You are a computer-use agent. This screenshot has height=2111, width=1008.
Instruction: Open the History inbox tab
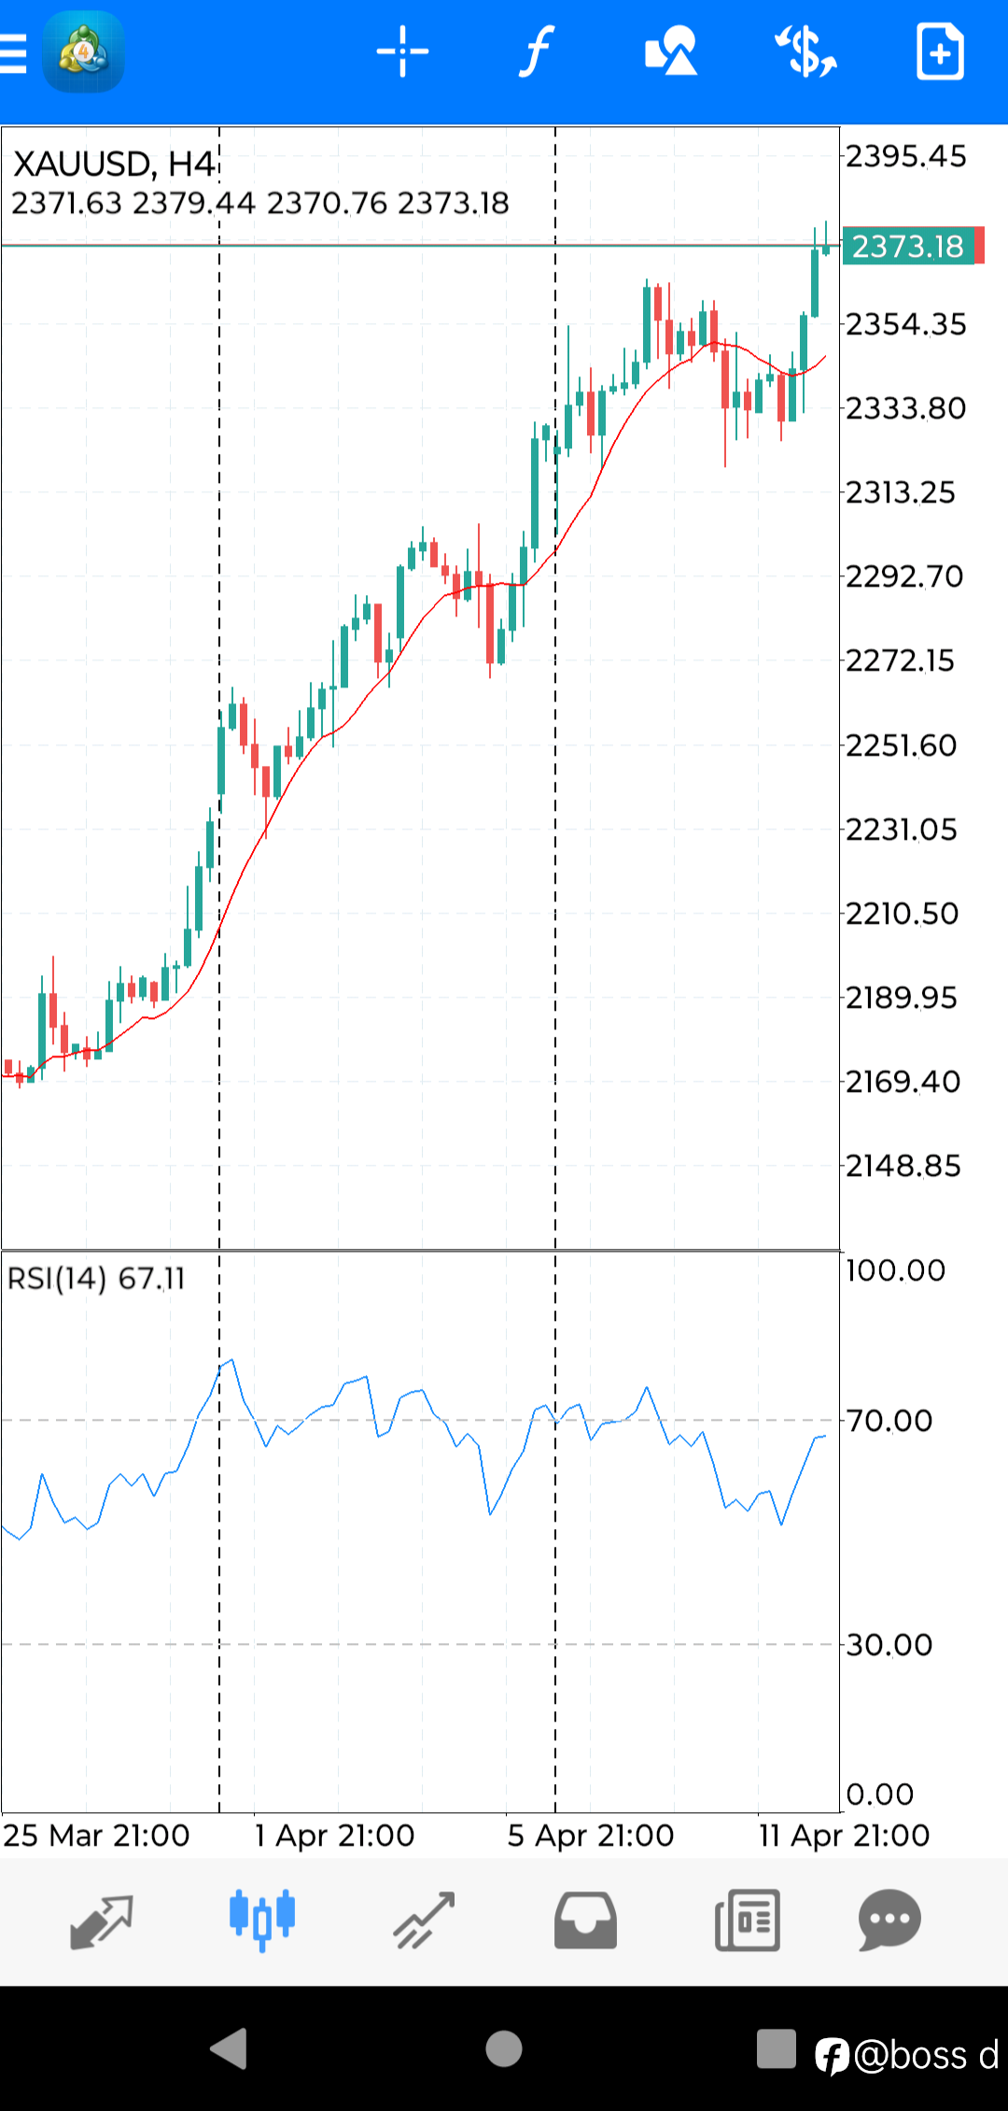[x=585, y=1920]
